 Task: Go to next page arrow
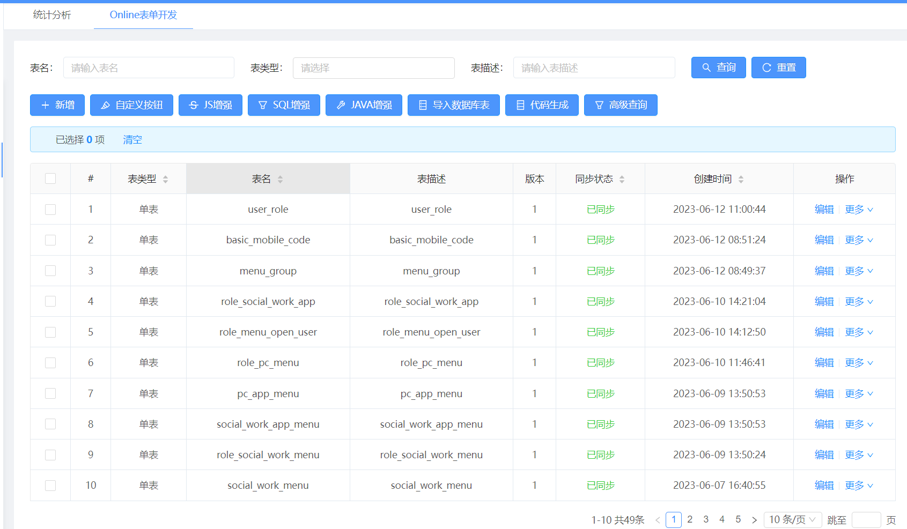[754, 520]
